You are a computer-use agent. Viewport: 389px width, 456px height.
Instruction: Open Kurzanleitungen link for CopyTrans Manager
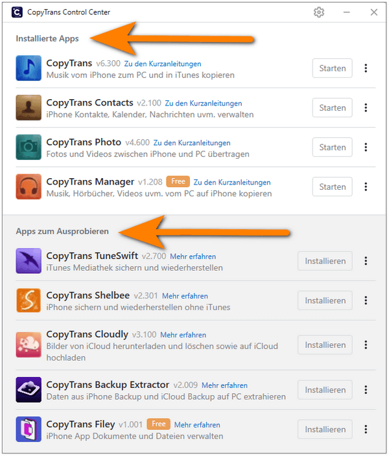[x=232, y=183]
